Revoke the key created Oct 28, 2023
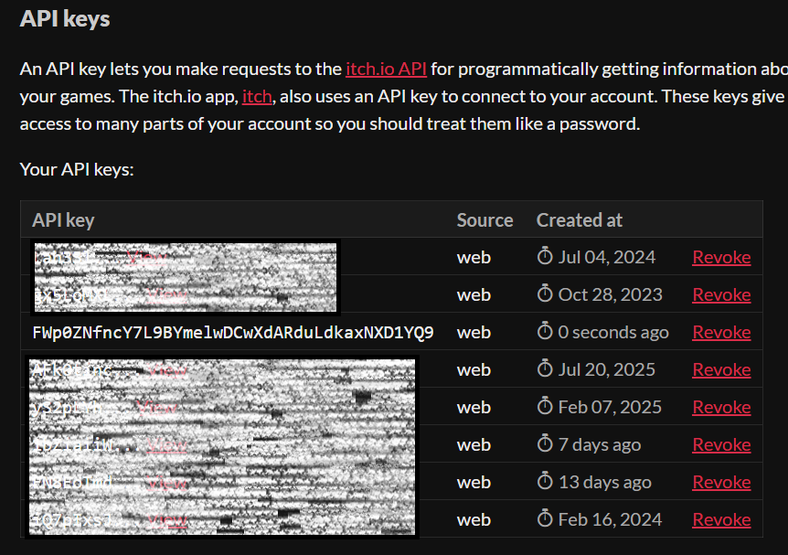The width and height of the screenshot is (788, 555). coord(721,294)
